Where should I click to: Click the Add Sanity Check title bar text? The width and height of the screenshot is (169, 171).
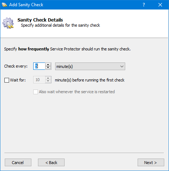26,5
